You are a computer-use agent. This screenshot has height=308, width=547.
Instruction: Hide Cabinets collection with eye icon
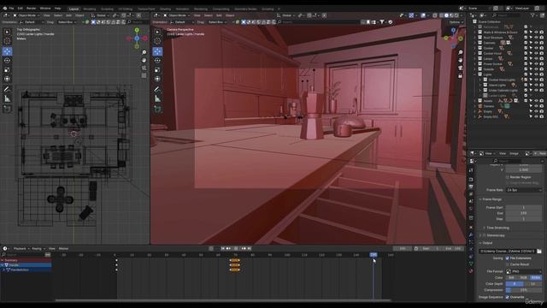click(536, 43)
